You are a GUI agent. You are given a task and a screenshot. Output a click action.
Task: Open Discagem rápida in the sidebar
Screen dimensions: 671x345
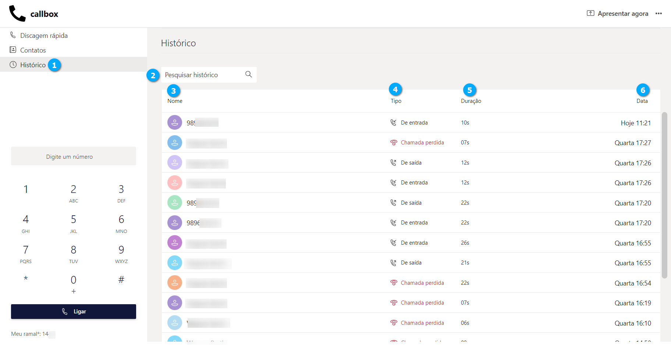coord(44,36)
